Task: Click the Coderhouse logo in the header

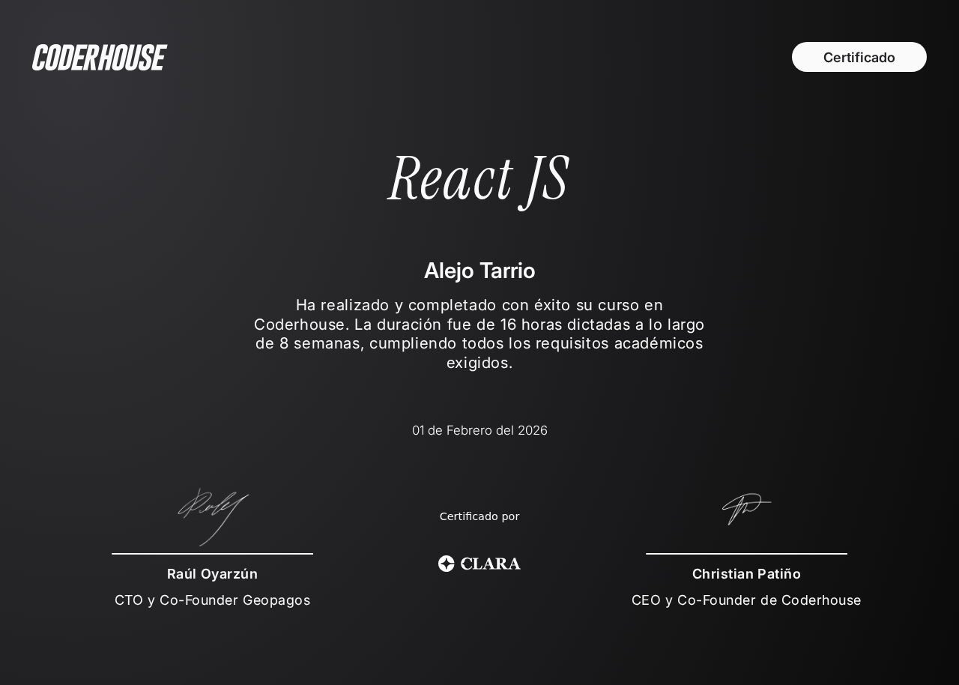Action: (99, 58)
